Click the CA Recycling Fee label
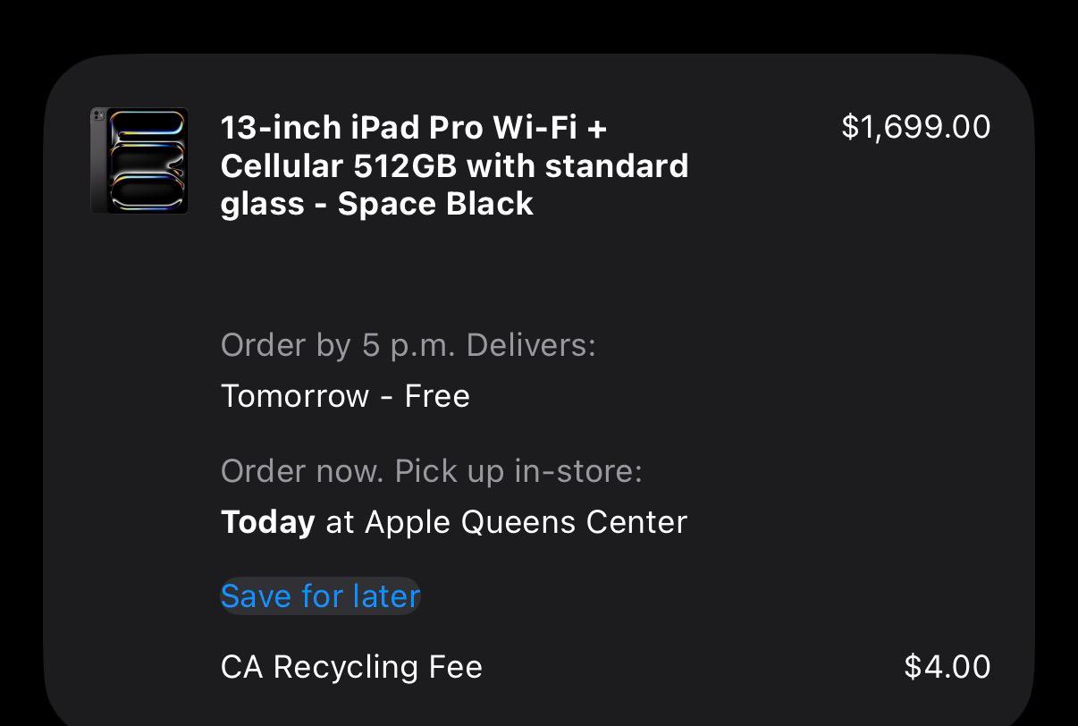This screenshot has width=1078, height=726. (351, 667)
